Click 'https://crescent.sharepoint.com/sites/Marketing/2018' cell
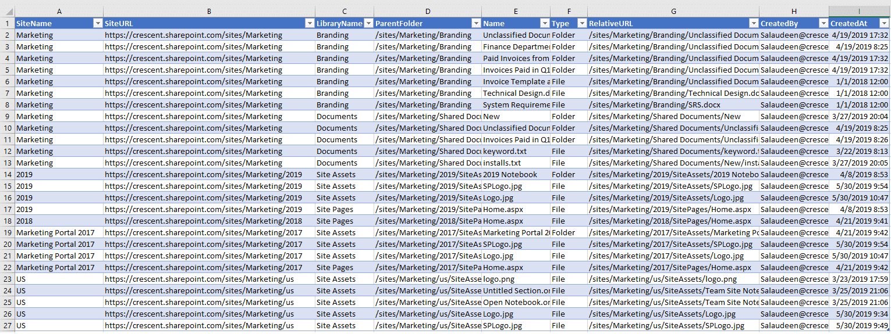The image size is (891, 334). tap(209, 221)
